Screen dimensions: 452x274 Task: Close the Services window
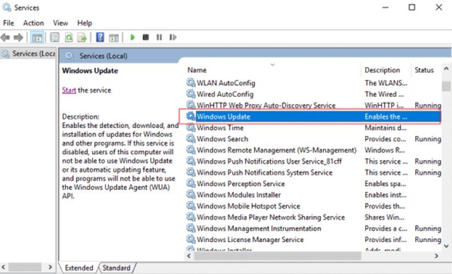click(439, 8)
